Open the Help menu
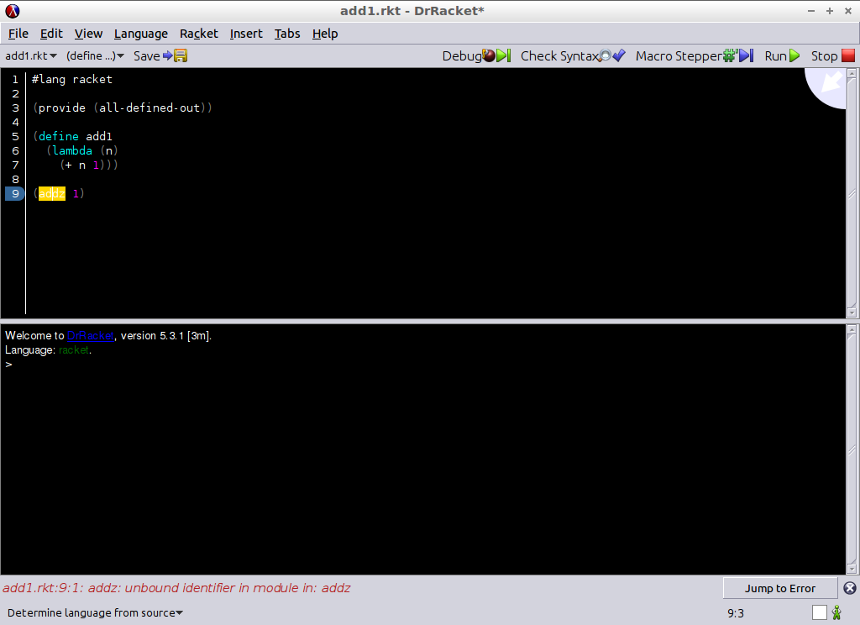The width and height of the screenshot is (860, 625). pyautogui.click(x=325, y=34)
